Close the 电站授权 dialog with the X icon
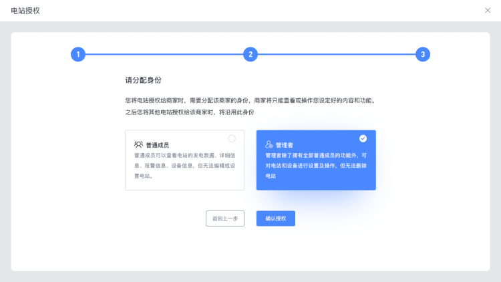This screenshot has height=282, width=501. click(487, 11)
